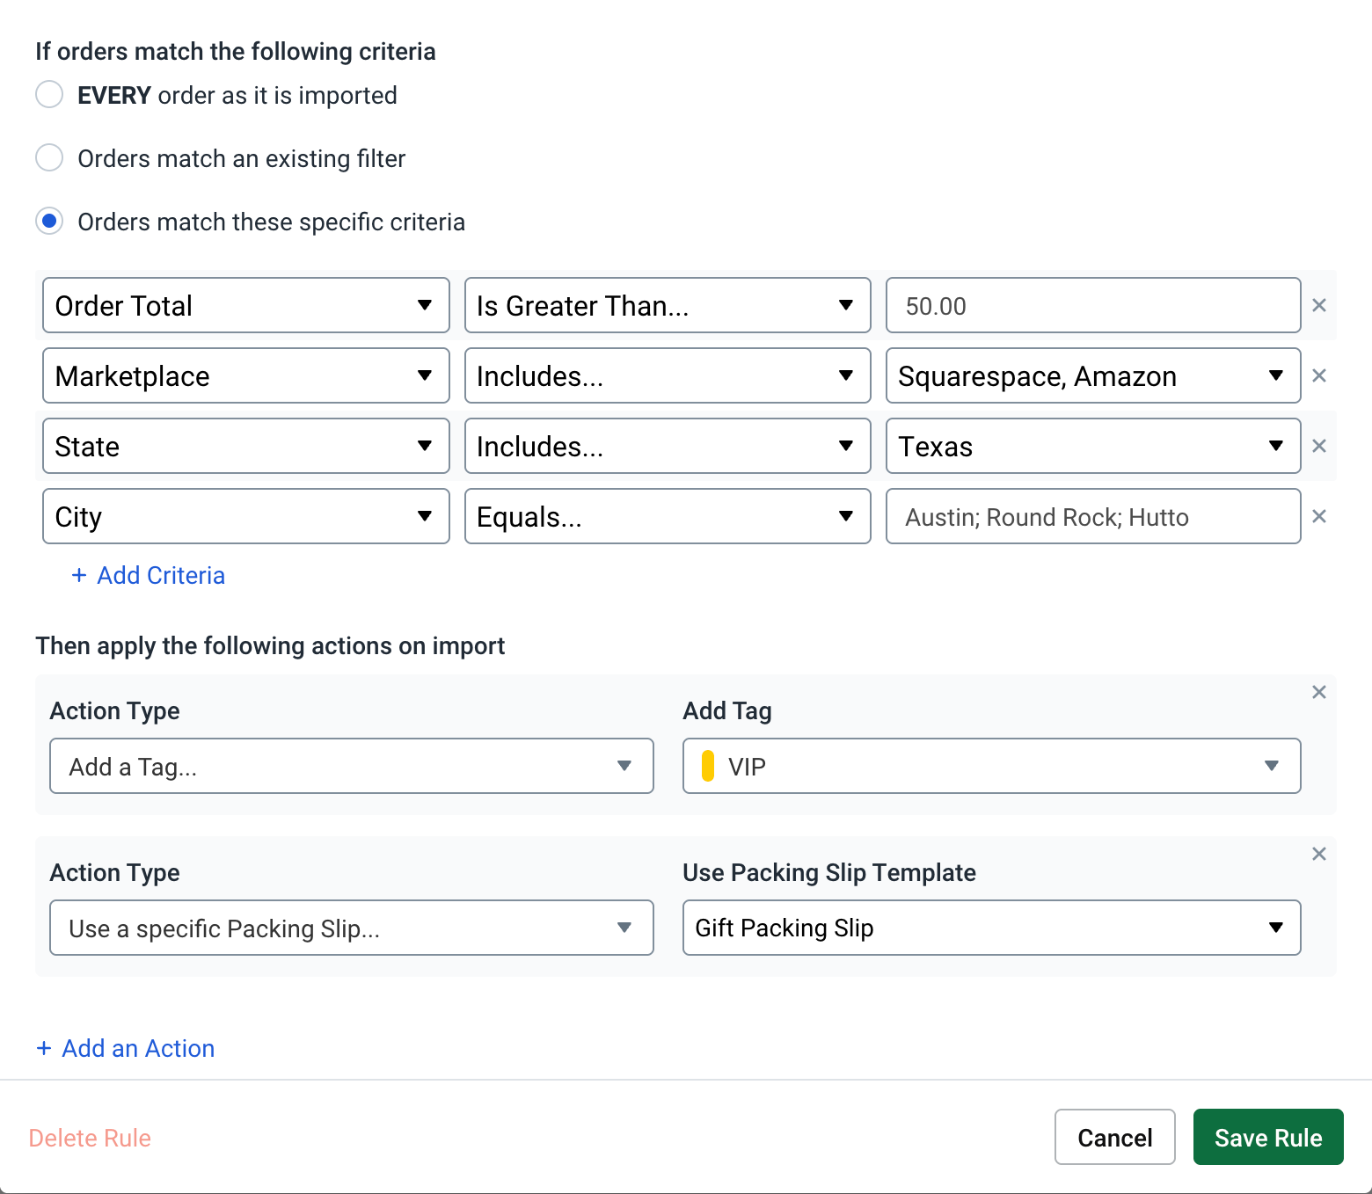Click the Save Rule button
The image size is (1372, 1194).
1268,1137
